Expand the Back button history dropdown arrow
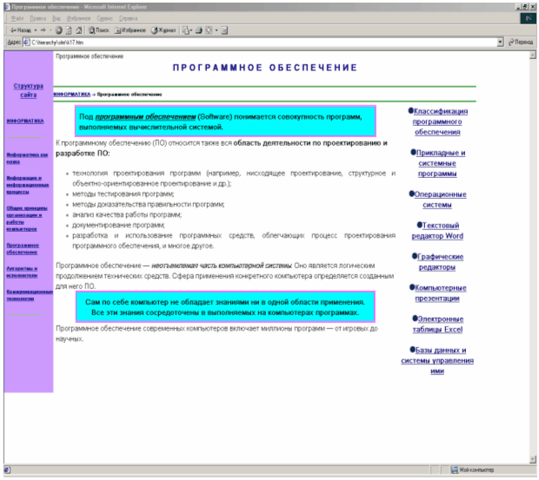Screen dimensions: 539x480 [x=33, y=30]
